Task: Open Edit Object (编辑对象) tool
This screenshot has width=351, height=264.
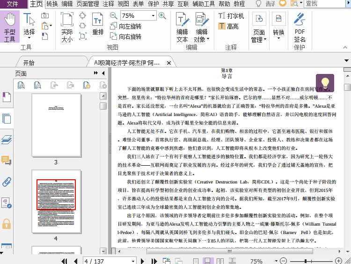Action: [202, 27]
